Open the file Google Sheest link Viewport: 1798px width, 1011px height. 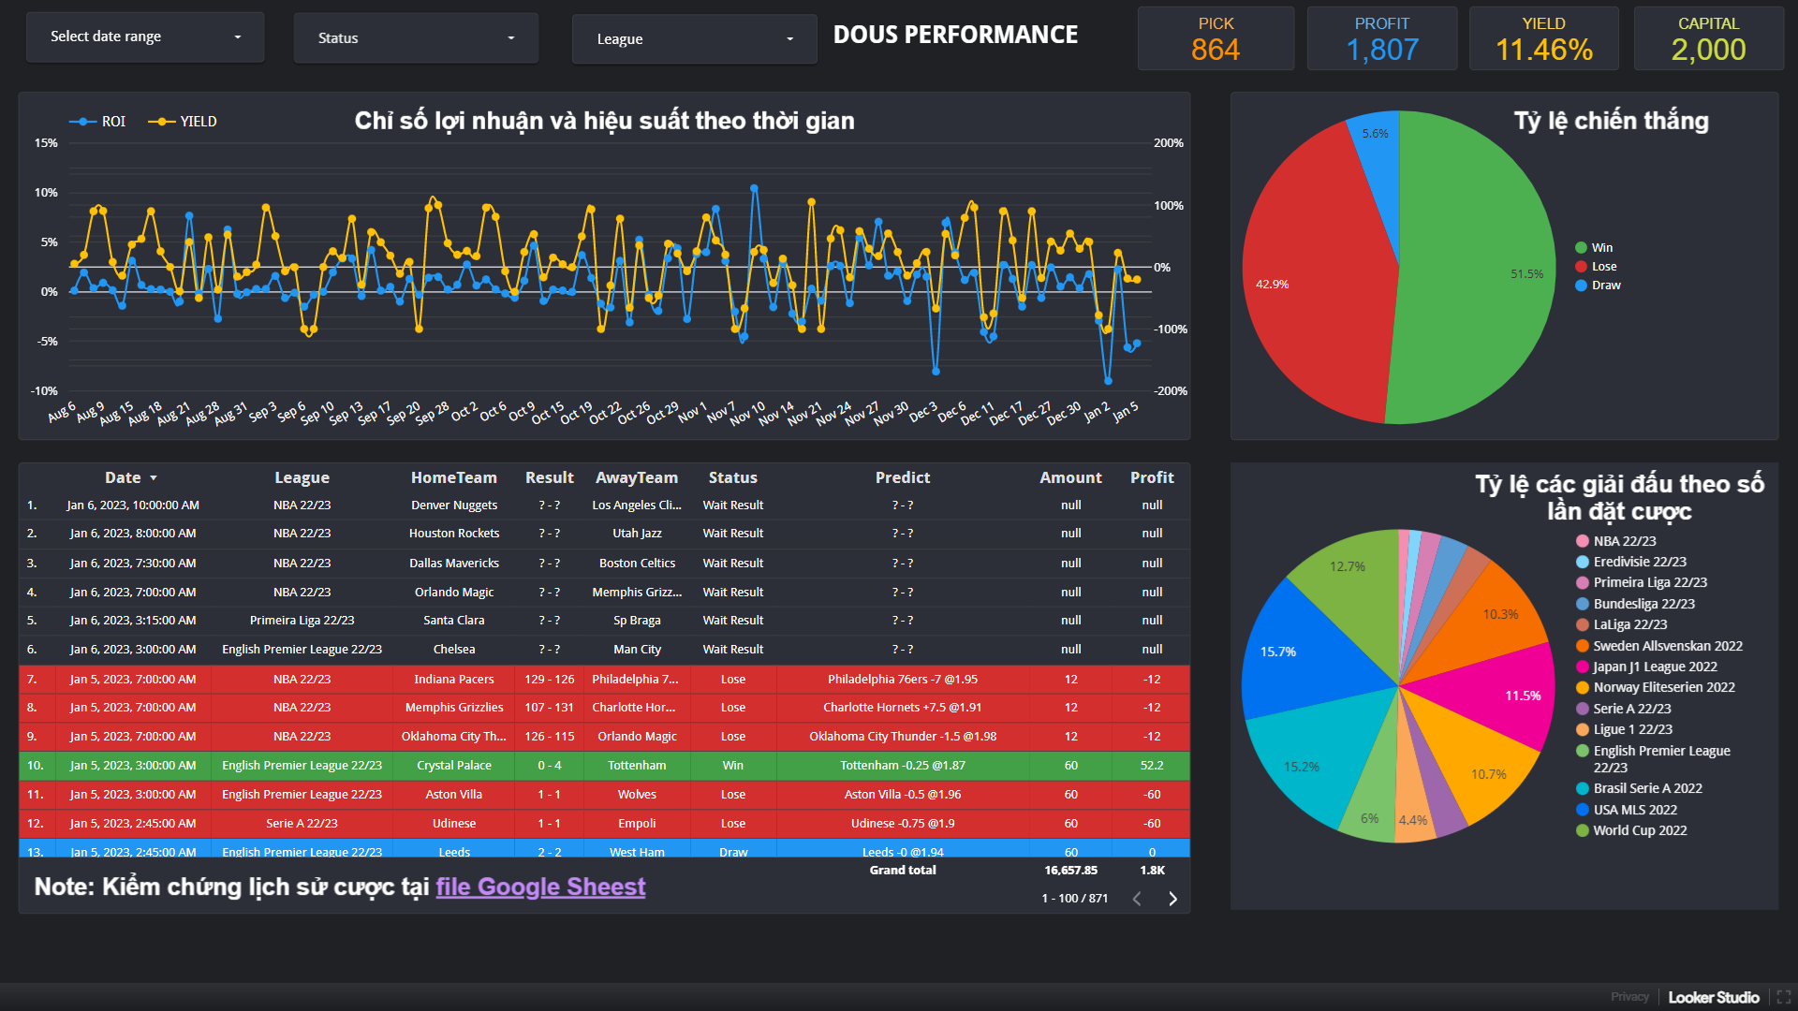[540, 886]
